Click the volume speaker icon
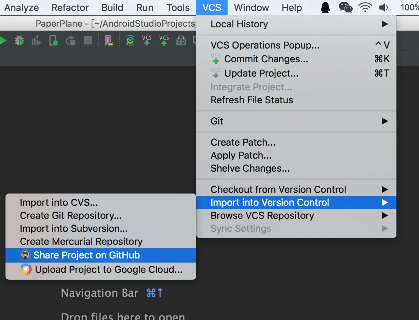Viewport: 419px width, 320px height. 384,8
